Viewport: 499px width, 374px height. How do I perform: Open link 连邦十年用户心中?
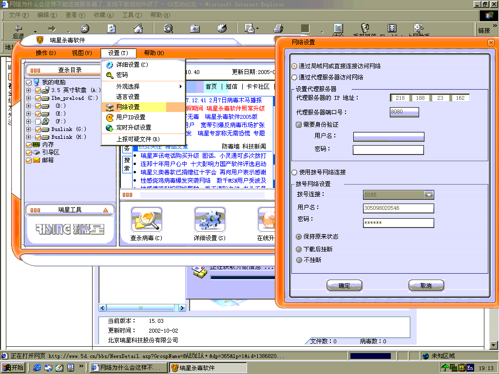click(x=164, y=164)
